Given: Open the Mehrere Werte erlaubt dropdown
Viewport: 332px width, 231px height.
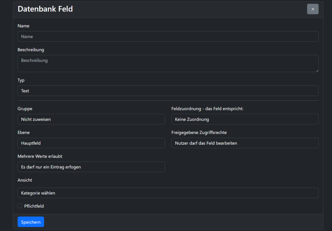Looking at the screenshot, I should [91, 167].
